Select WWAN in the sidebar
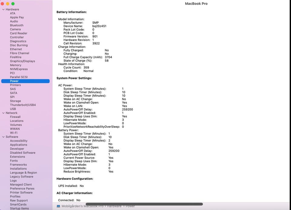 pos(15,129)
